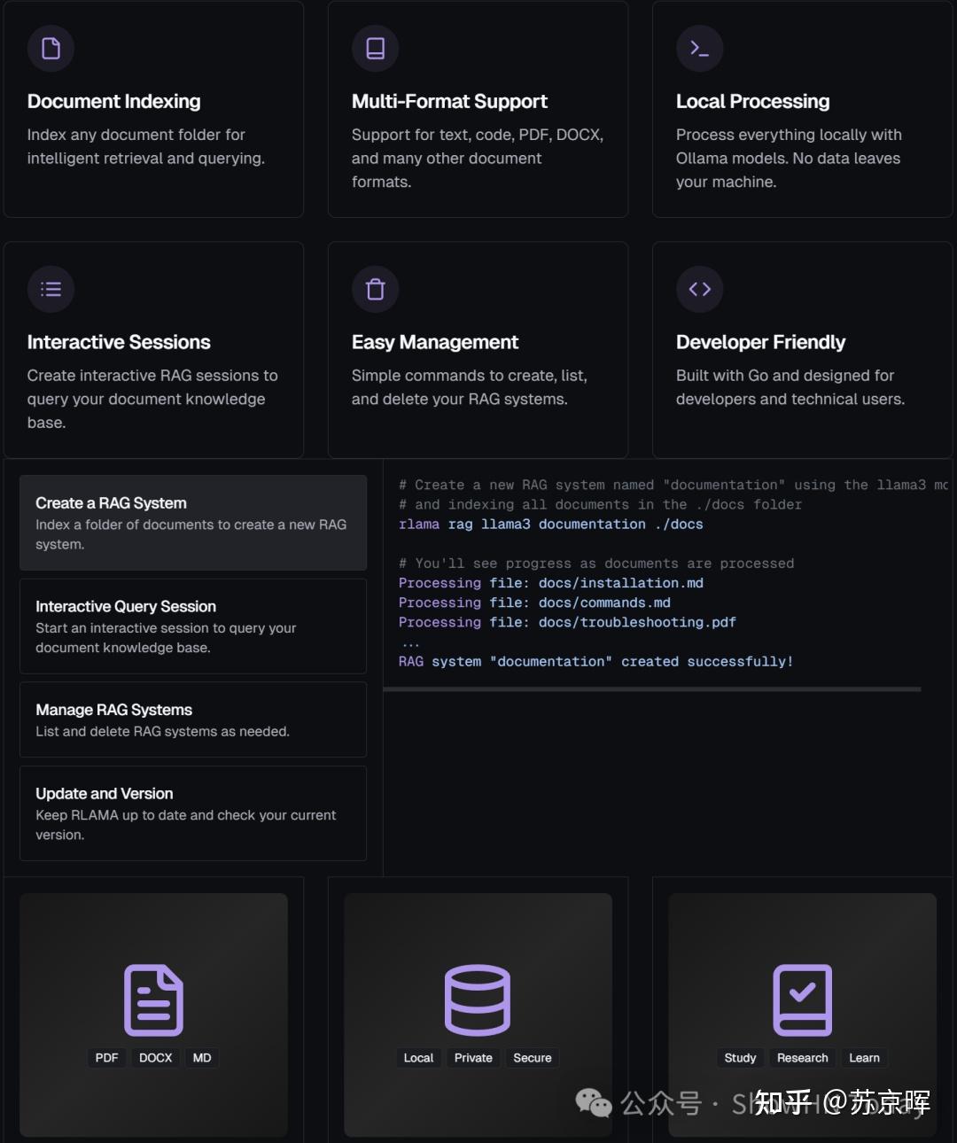957x1143 pixels.
Task: Click the purple document icon showing PDF formats
Action: tap(153, 999)
